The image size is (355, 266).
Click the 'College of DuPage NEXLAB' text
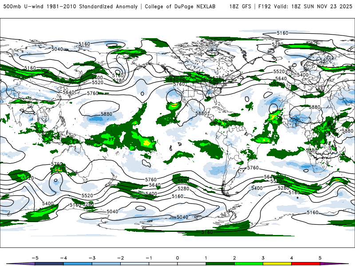click(180, 7)
